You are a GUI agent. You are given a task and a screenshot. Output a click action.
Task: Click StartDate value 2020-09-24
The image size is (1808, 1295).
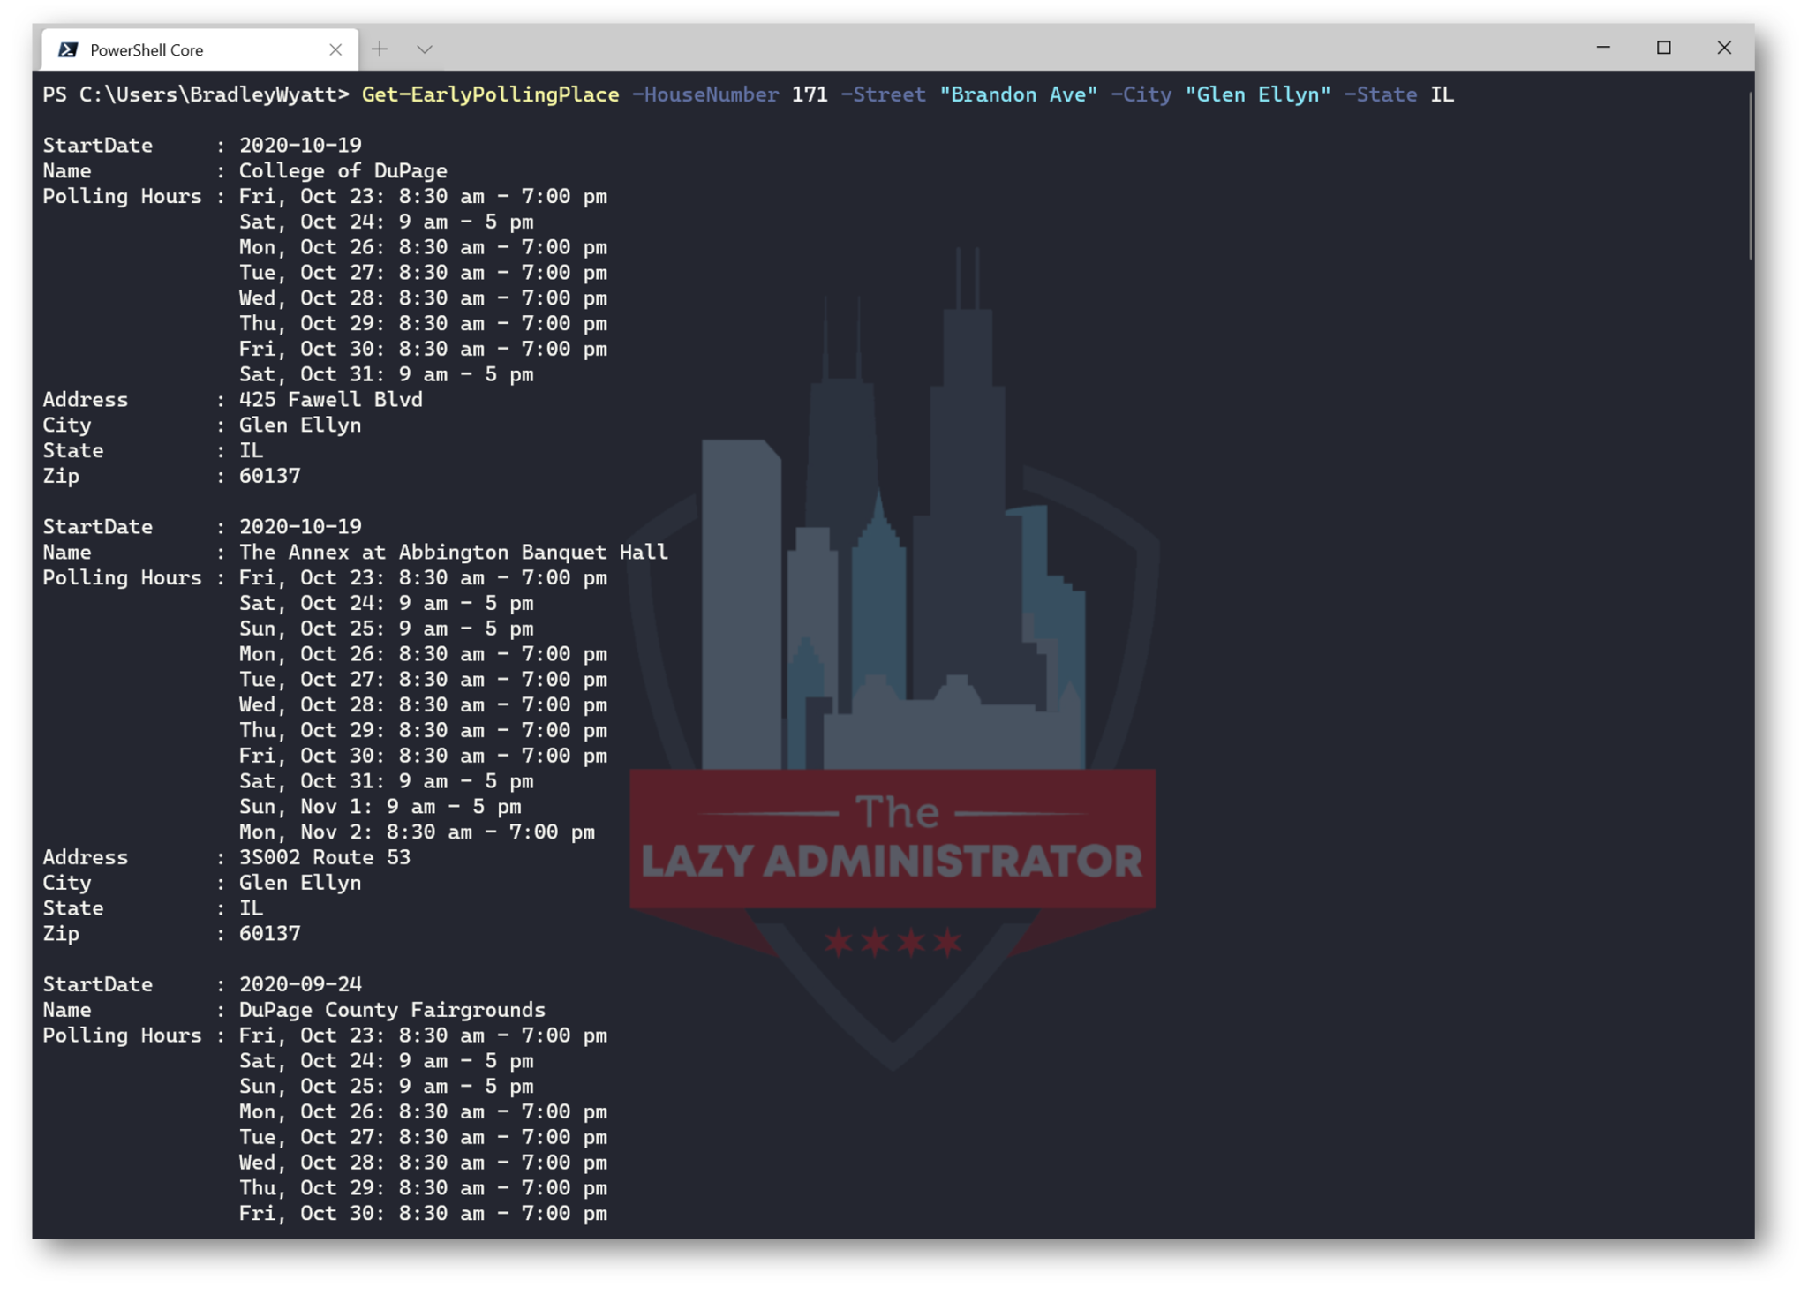[x=300, y=984]
